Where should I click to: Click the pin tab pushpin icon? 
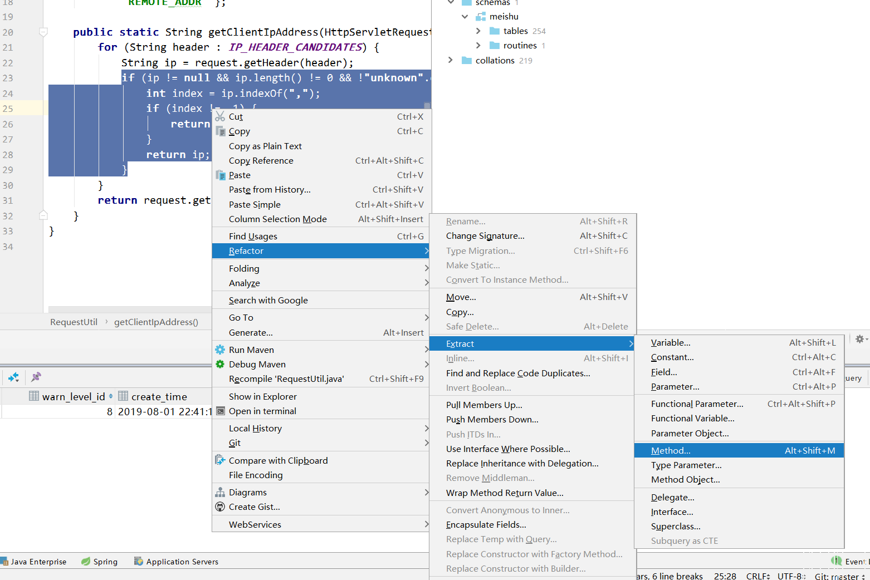pyautogui.click(x=36, y=377)
